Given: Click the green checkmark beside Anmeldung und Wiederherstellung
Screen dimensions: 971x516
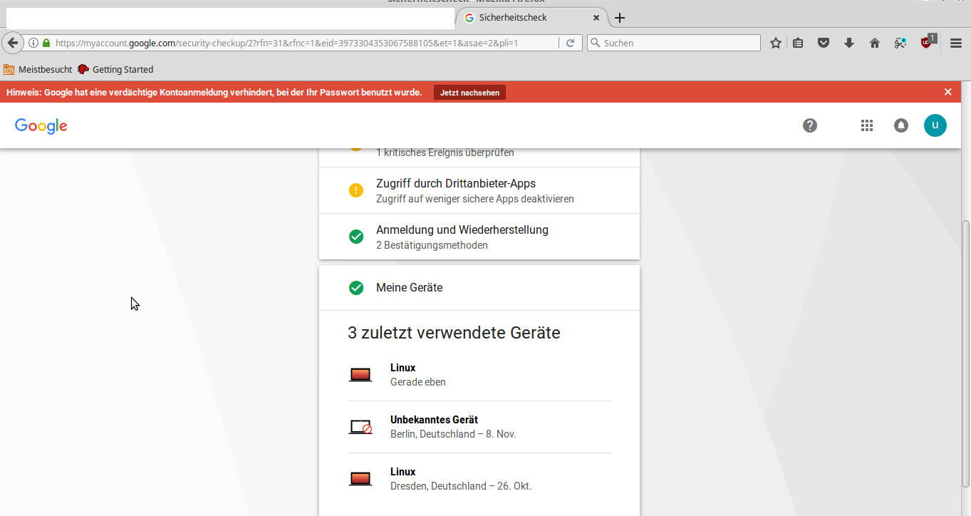Looking at the screenshot, I should point(356,237).
